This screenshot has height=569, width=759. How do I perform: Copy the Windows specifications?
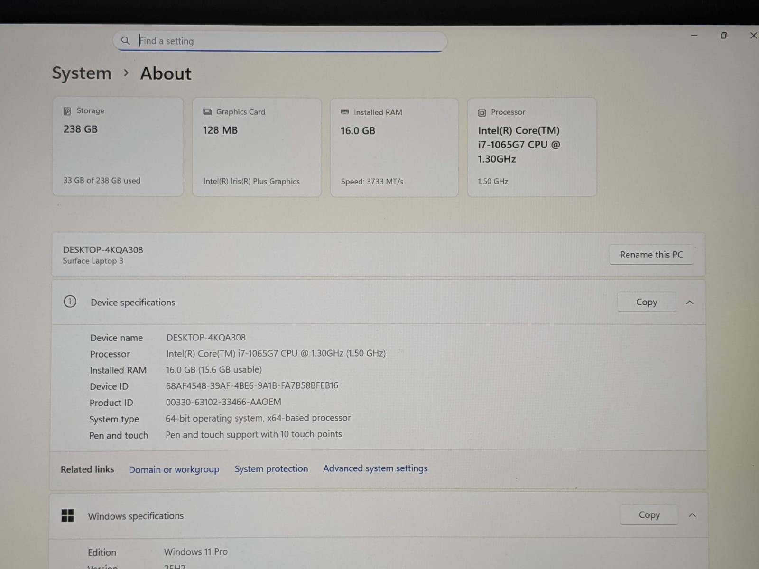tap(649, 515)
